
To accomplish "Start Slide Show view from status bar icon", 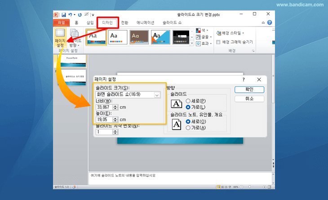I will (230, 187).
